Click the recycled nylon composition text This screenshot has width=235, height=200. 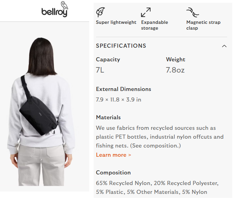click(x=123, y=183)
